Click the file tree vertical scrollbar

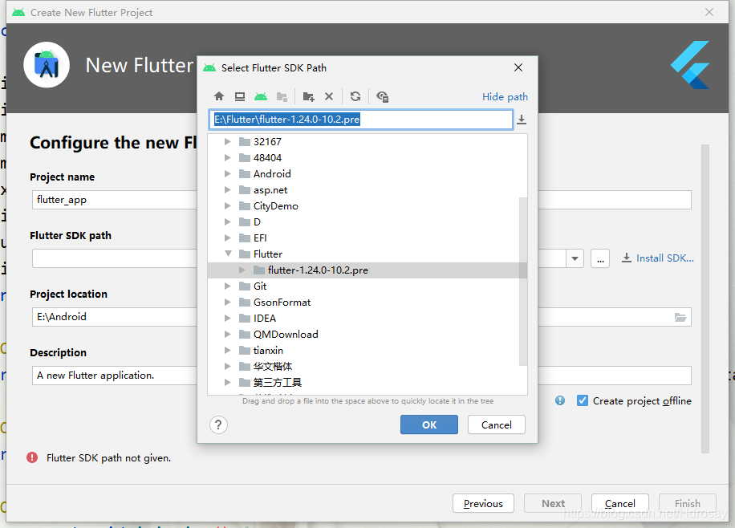click(523, 282)
